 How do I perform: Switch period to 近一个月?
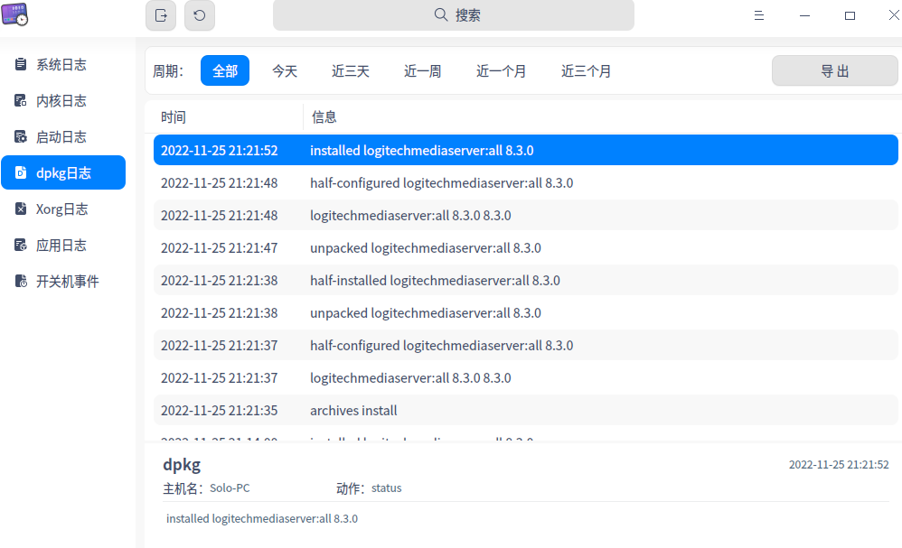502,70
